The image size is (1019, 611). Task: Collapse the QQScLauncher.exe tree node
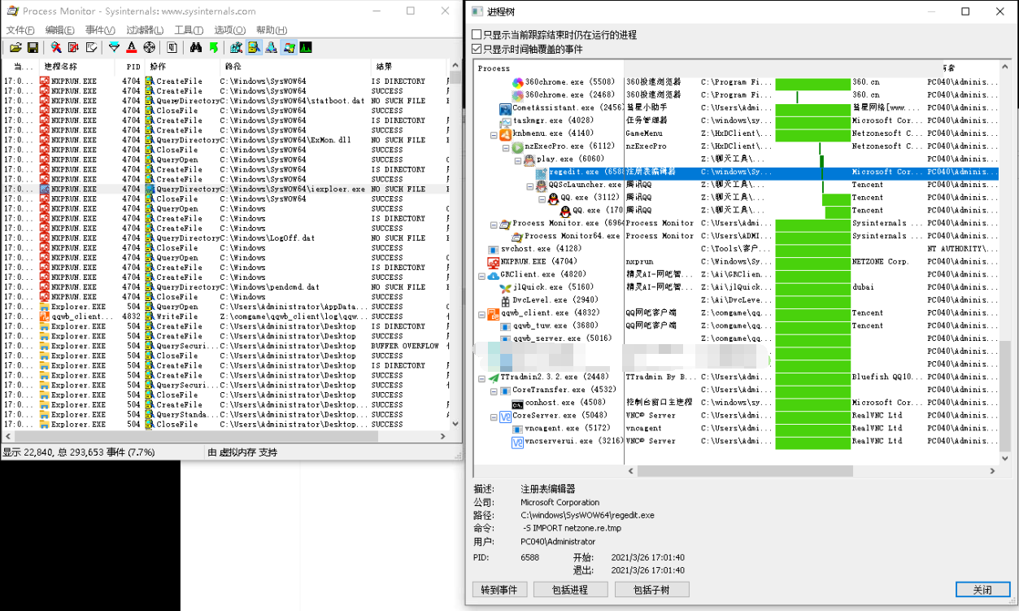click(529, 185)
